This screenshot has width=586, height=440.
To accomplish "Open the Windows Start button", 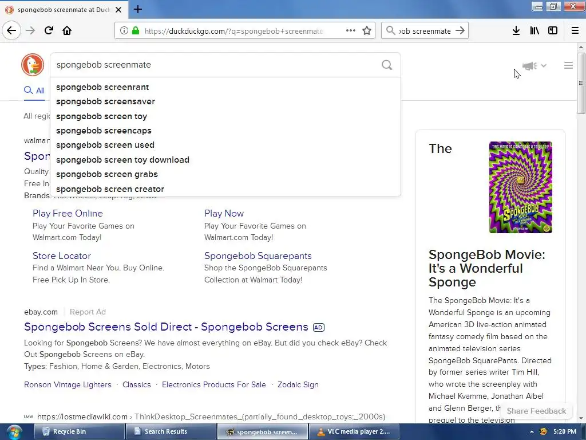I will click(14, 432).
